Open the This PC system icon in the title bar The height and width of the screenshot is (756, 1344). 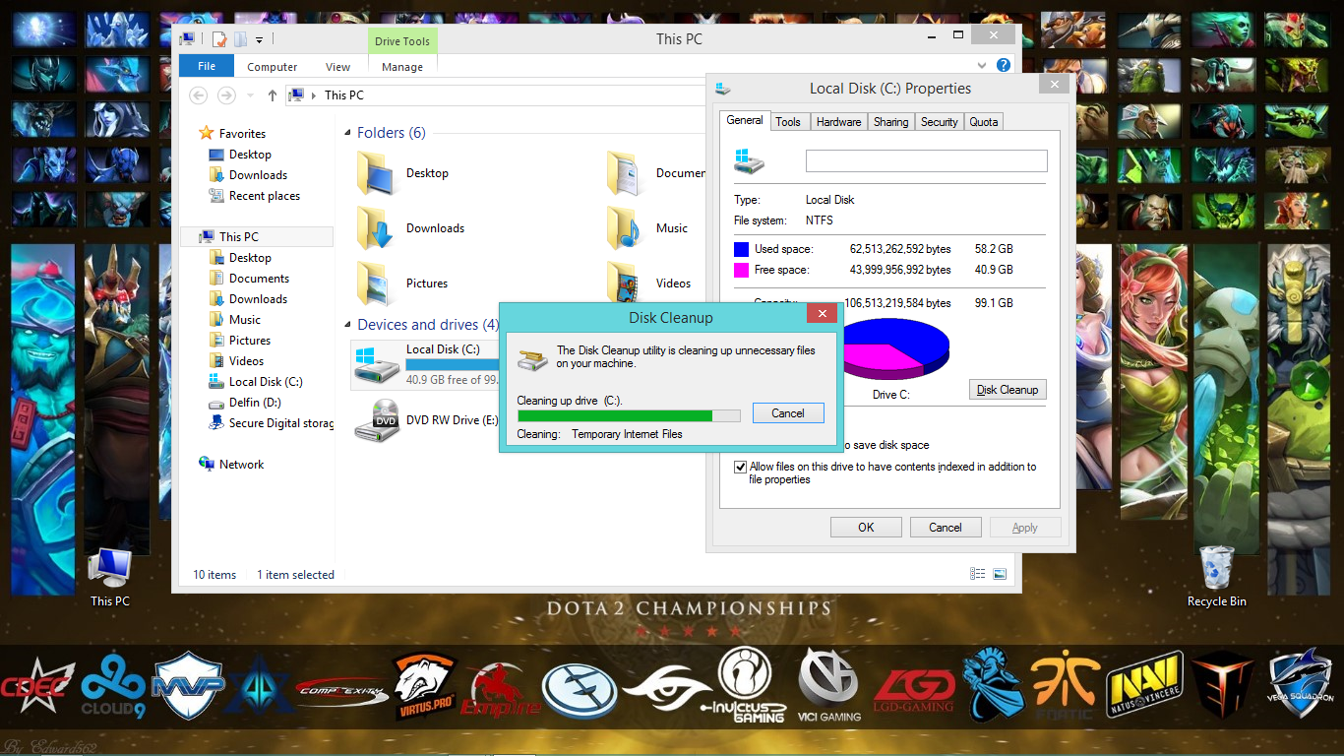[x=187, y=39]
